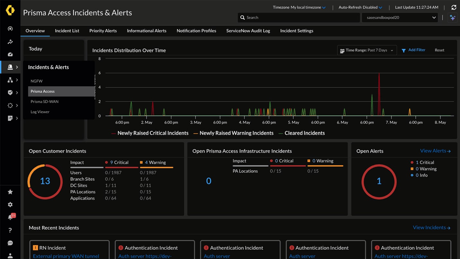
Task: Click Reset next to Add Filter
Action: tap(439, 50)
